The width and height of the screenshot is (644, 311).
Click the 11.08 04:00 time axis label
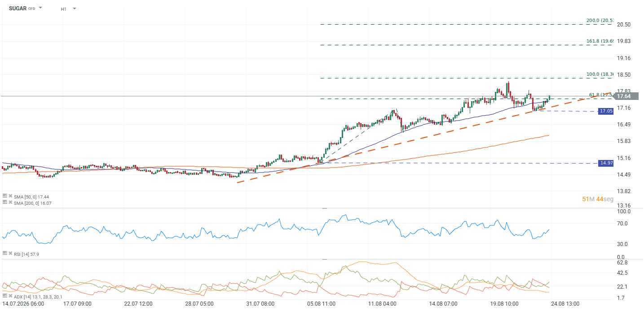[x=382, y=304]
